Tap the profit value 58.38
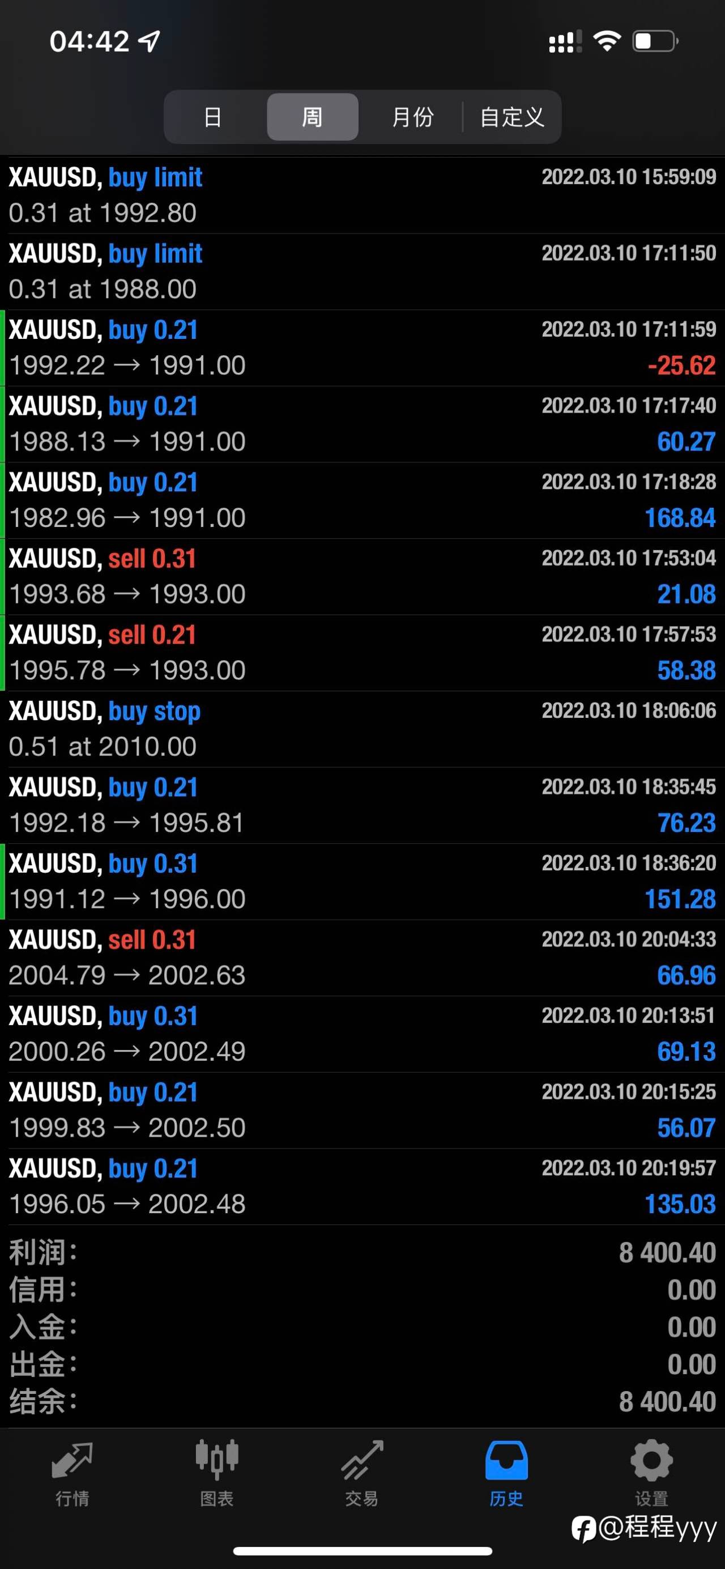 pos(686,670)
